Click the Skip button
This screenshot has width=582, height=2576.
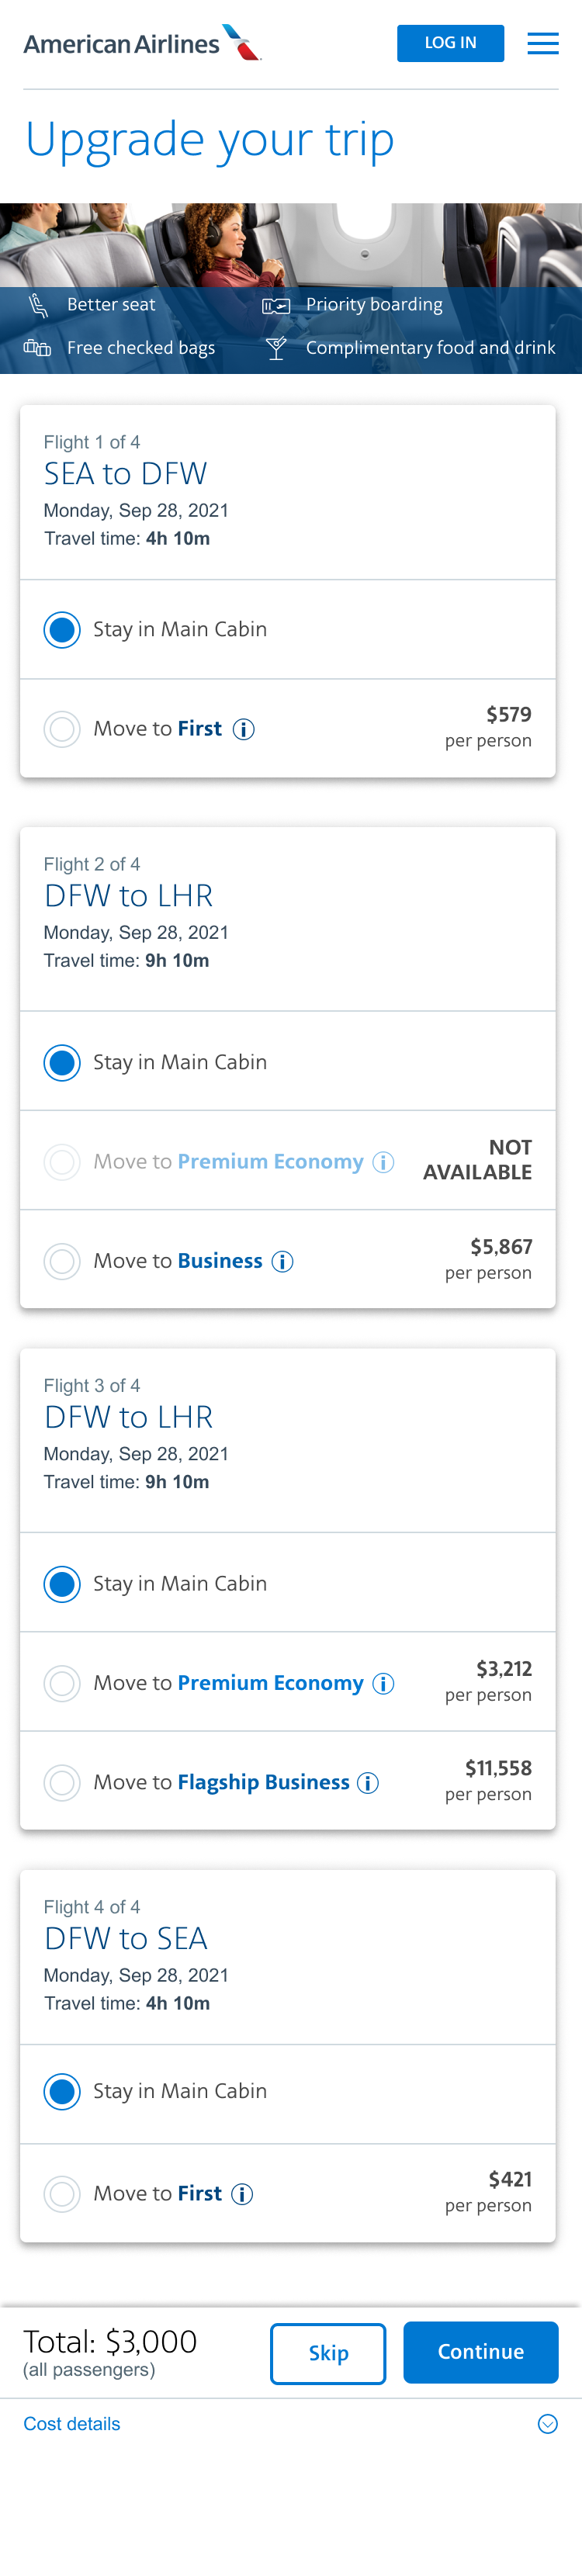(x=328, y=2352)
